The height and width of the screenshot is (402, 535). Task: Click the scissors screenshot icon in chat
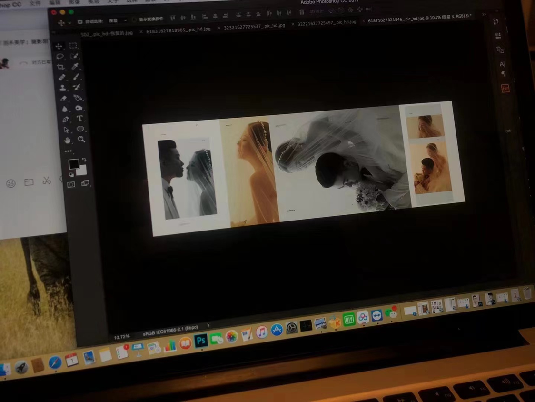tap(46, 181)
